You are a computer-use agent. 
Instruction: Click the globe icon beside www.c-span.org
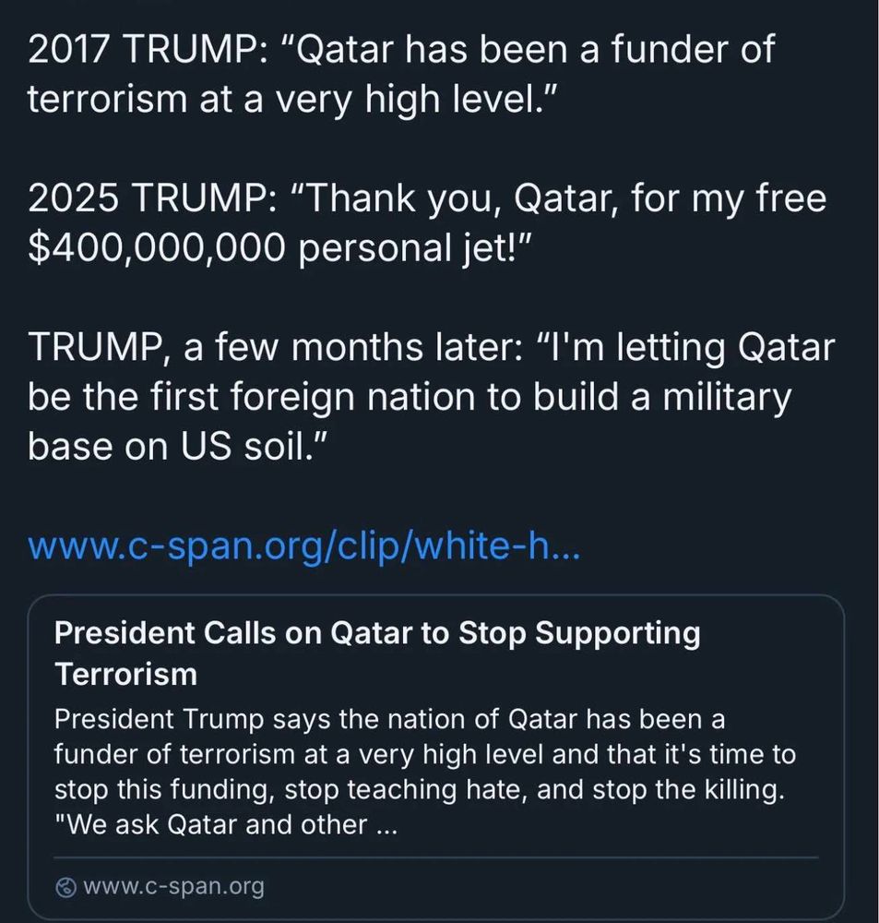[x=65, y=888]
